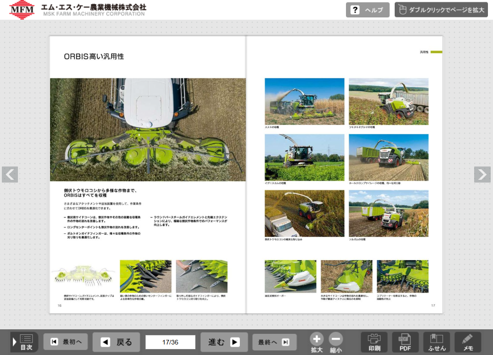Screen dimensions: 493x355
Task: Click the large aerial ORBIS harvester photo
Action: tap(148, 130)
